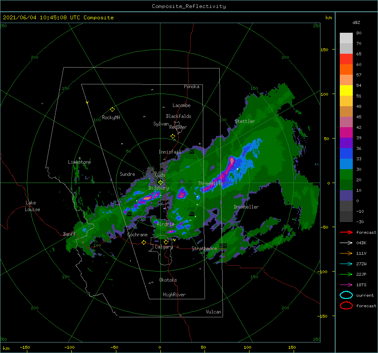Click the yellow diamond marker beside RockyMH

(112, 110)
